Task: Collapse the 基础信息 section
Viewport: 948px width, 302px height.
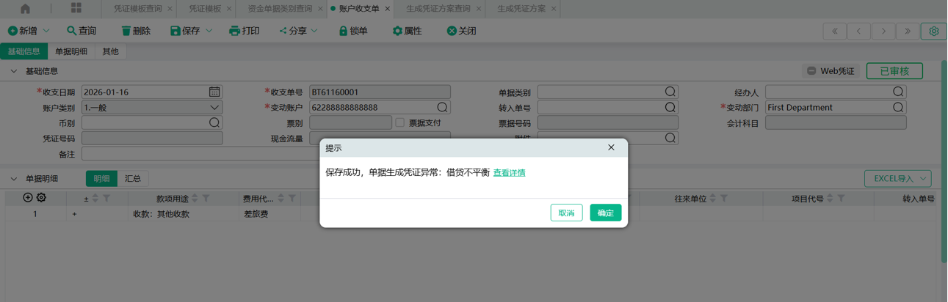Action: point(14,71)
